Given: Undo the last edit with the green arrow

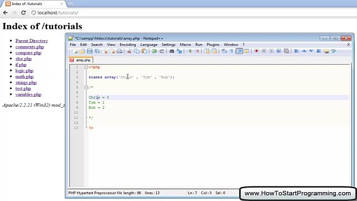Looking at the screenshot, I should pyautogui.click(x=155, y=51).
